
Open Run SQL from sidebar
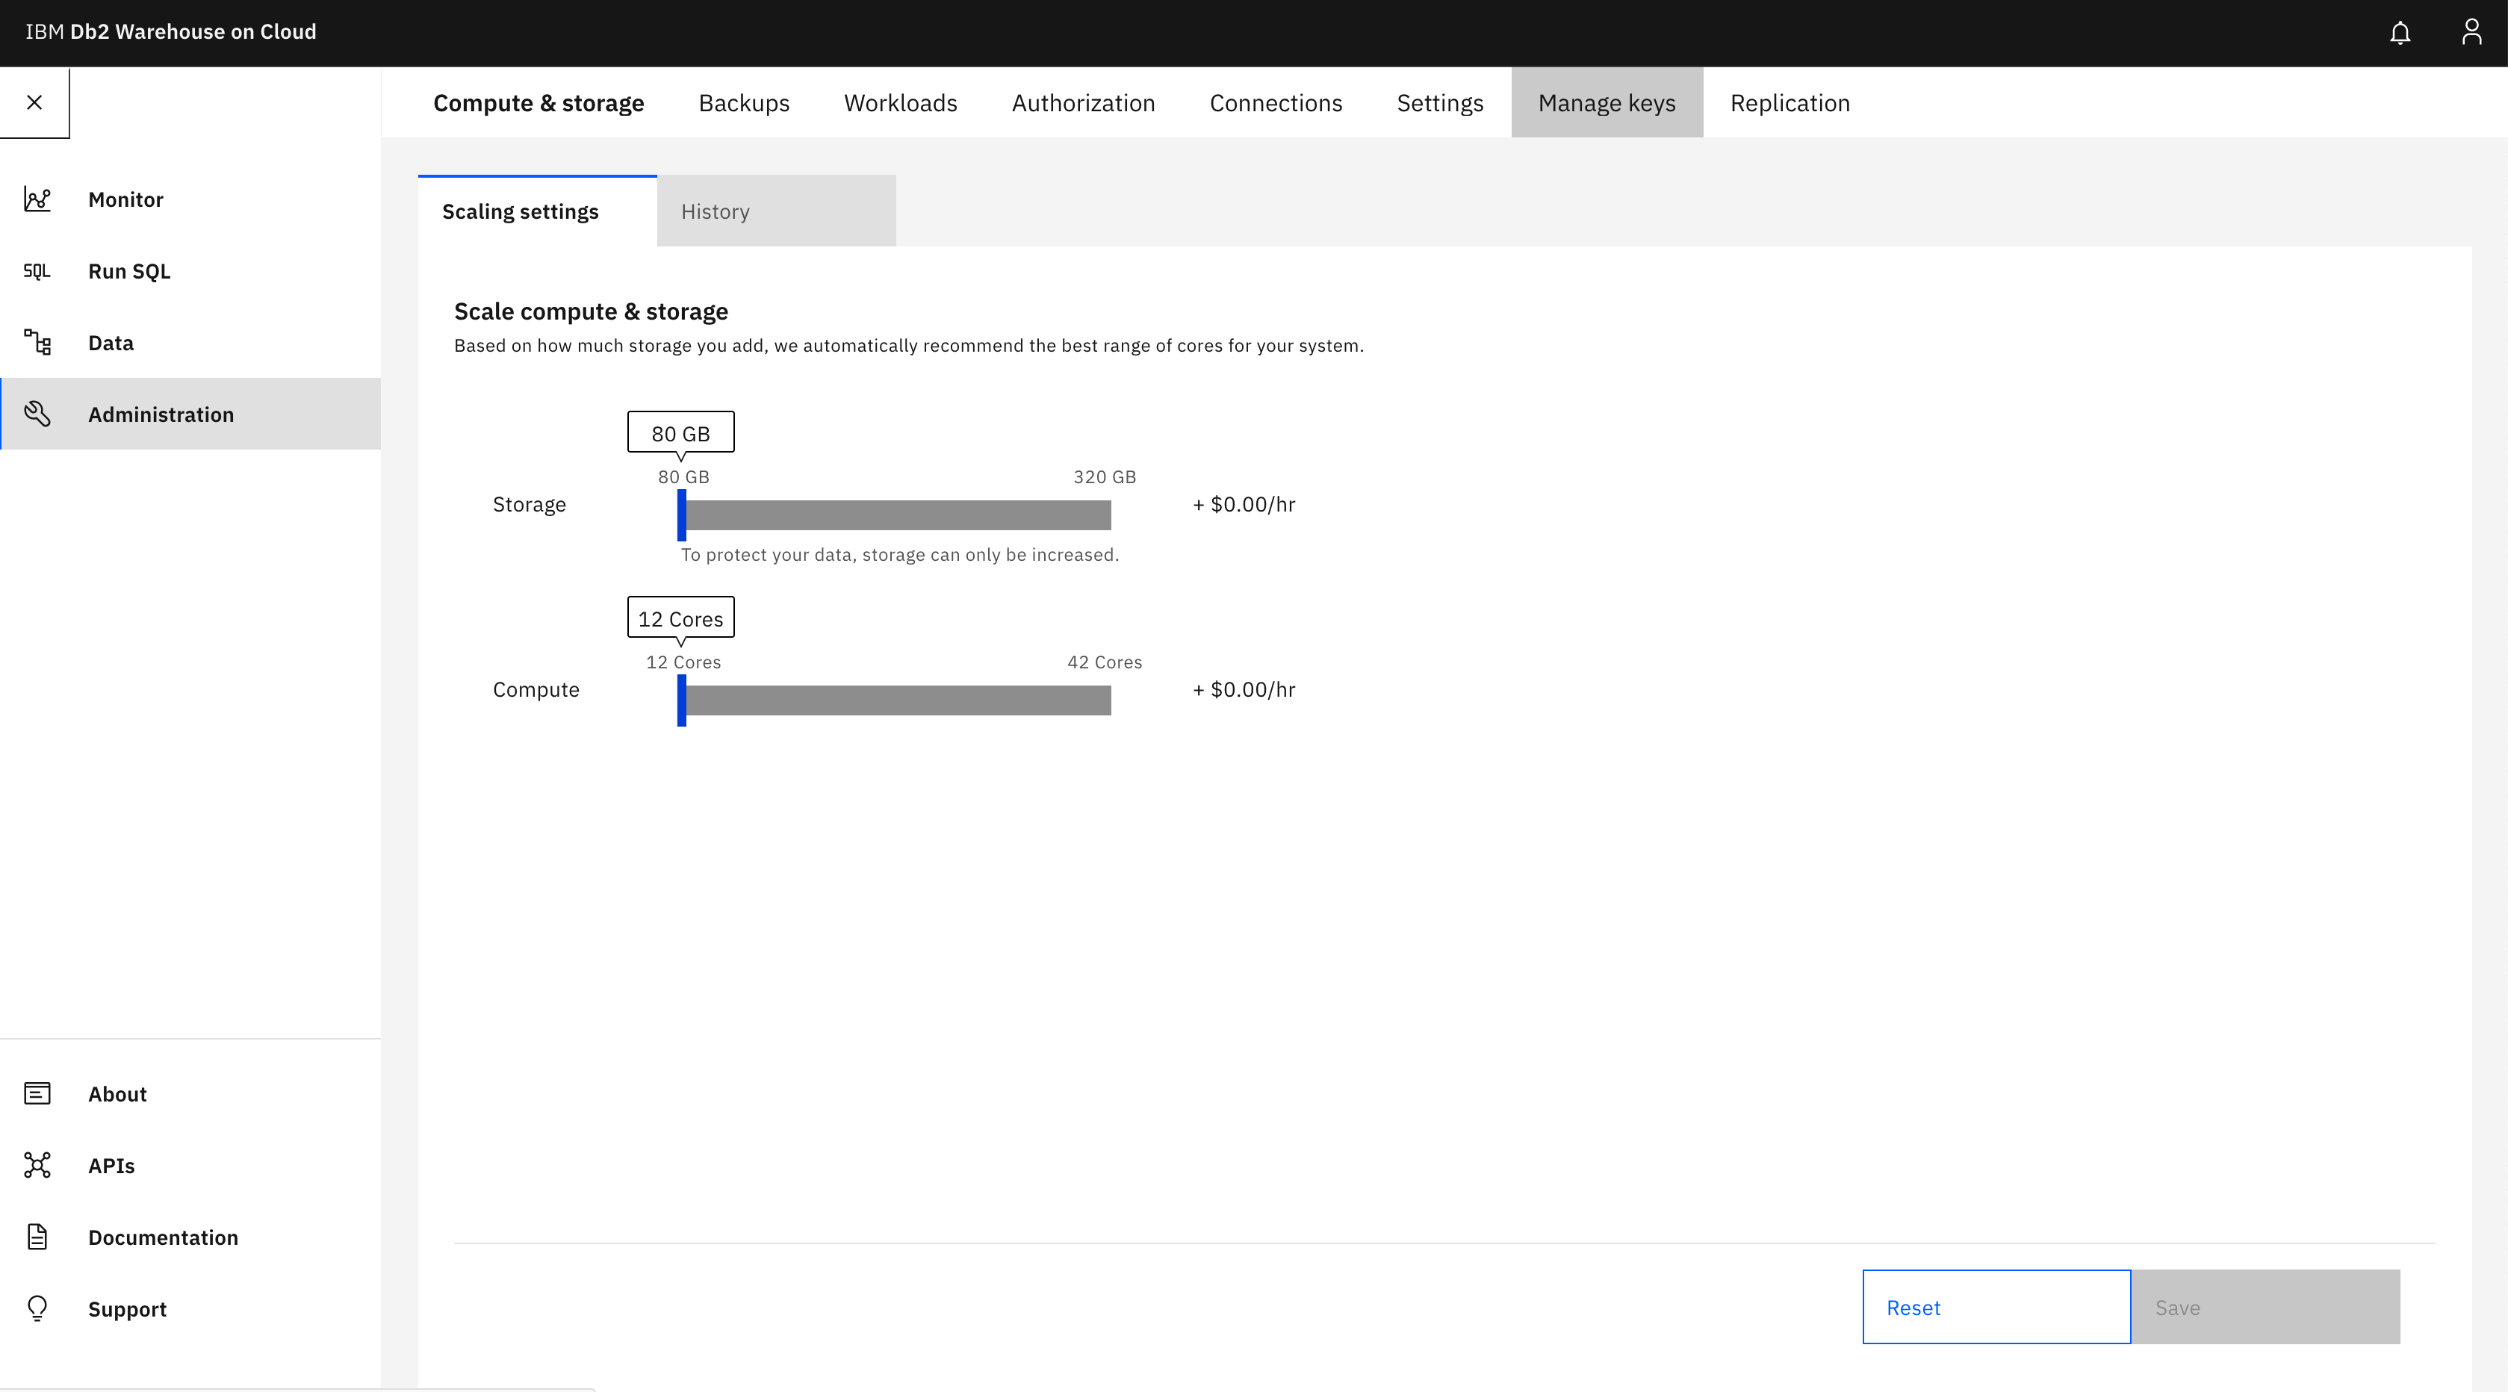[x=191, y=272]
